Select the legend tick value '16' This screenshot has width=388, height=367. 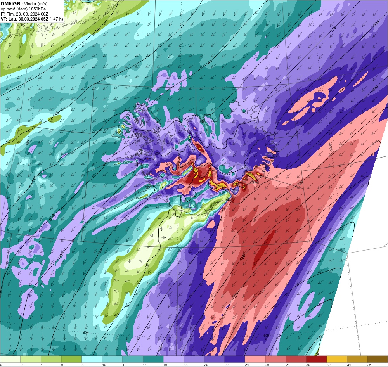tap(165, 365)
